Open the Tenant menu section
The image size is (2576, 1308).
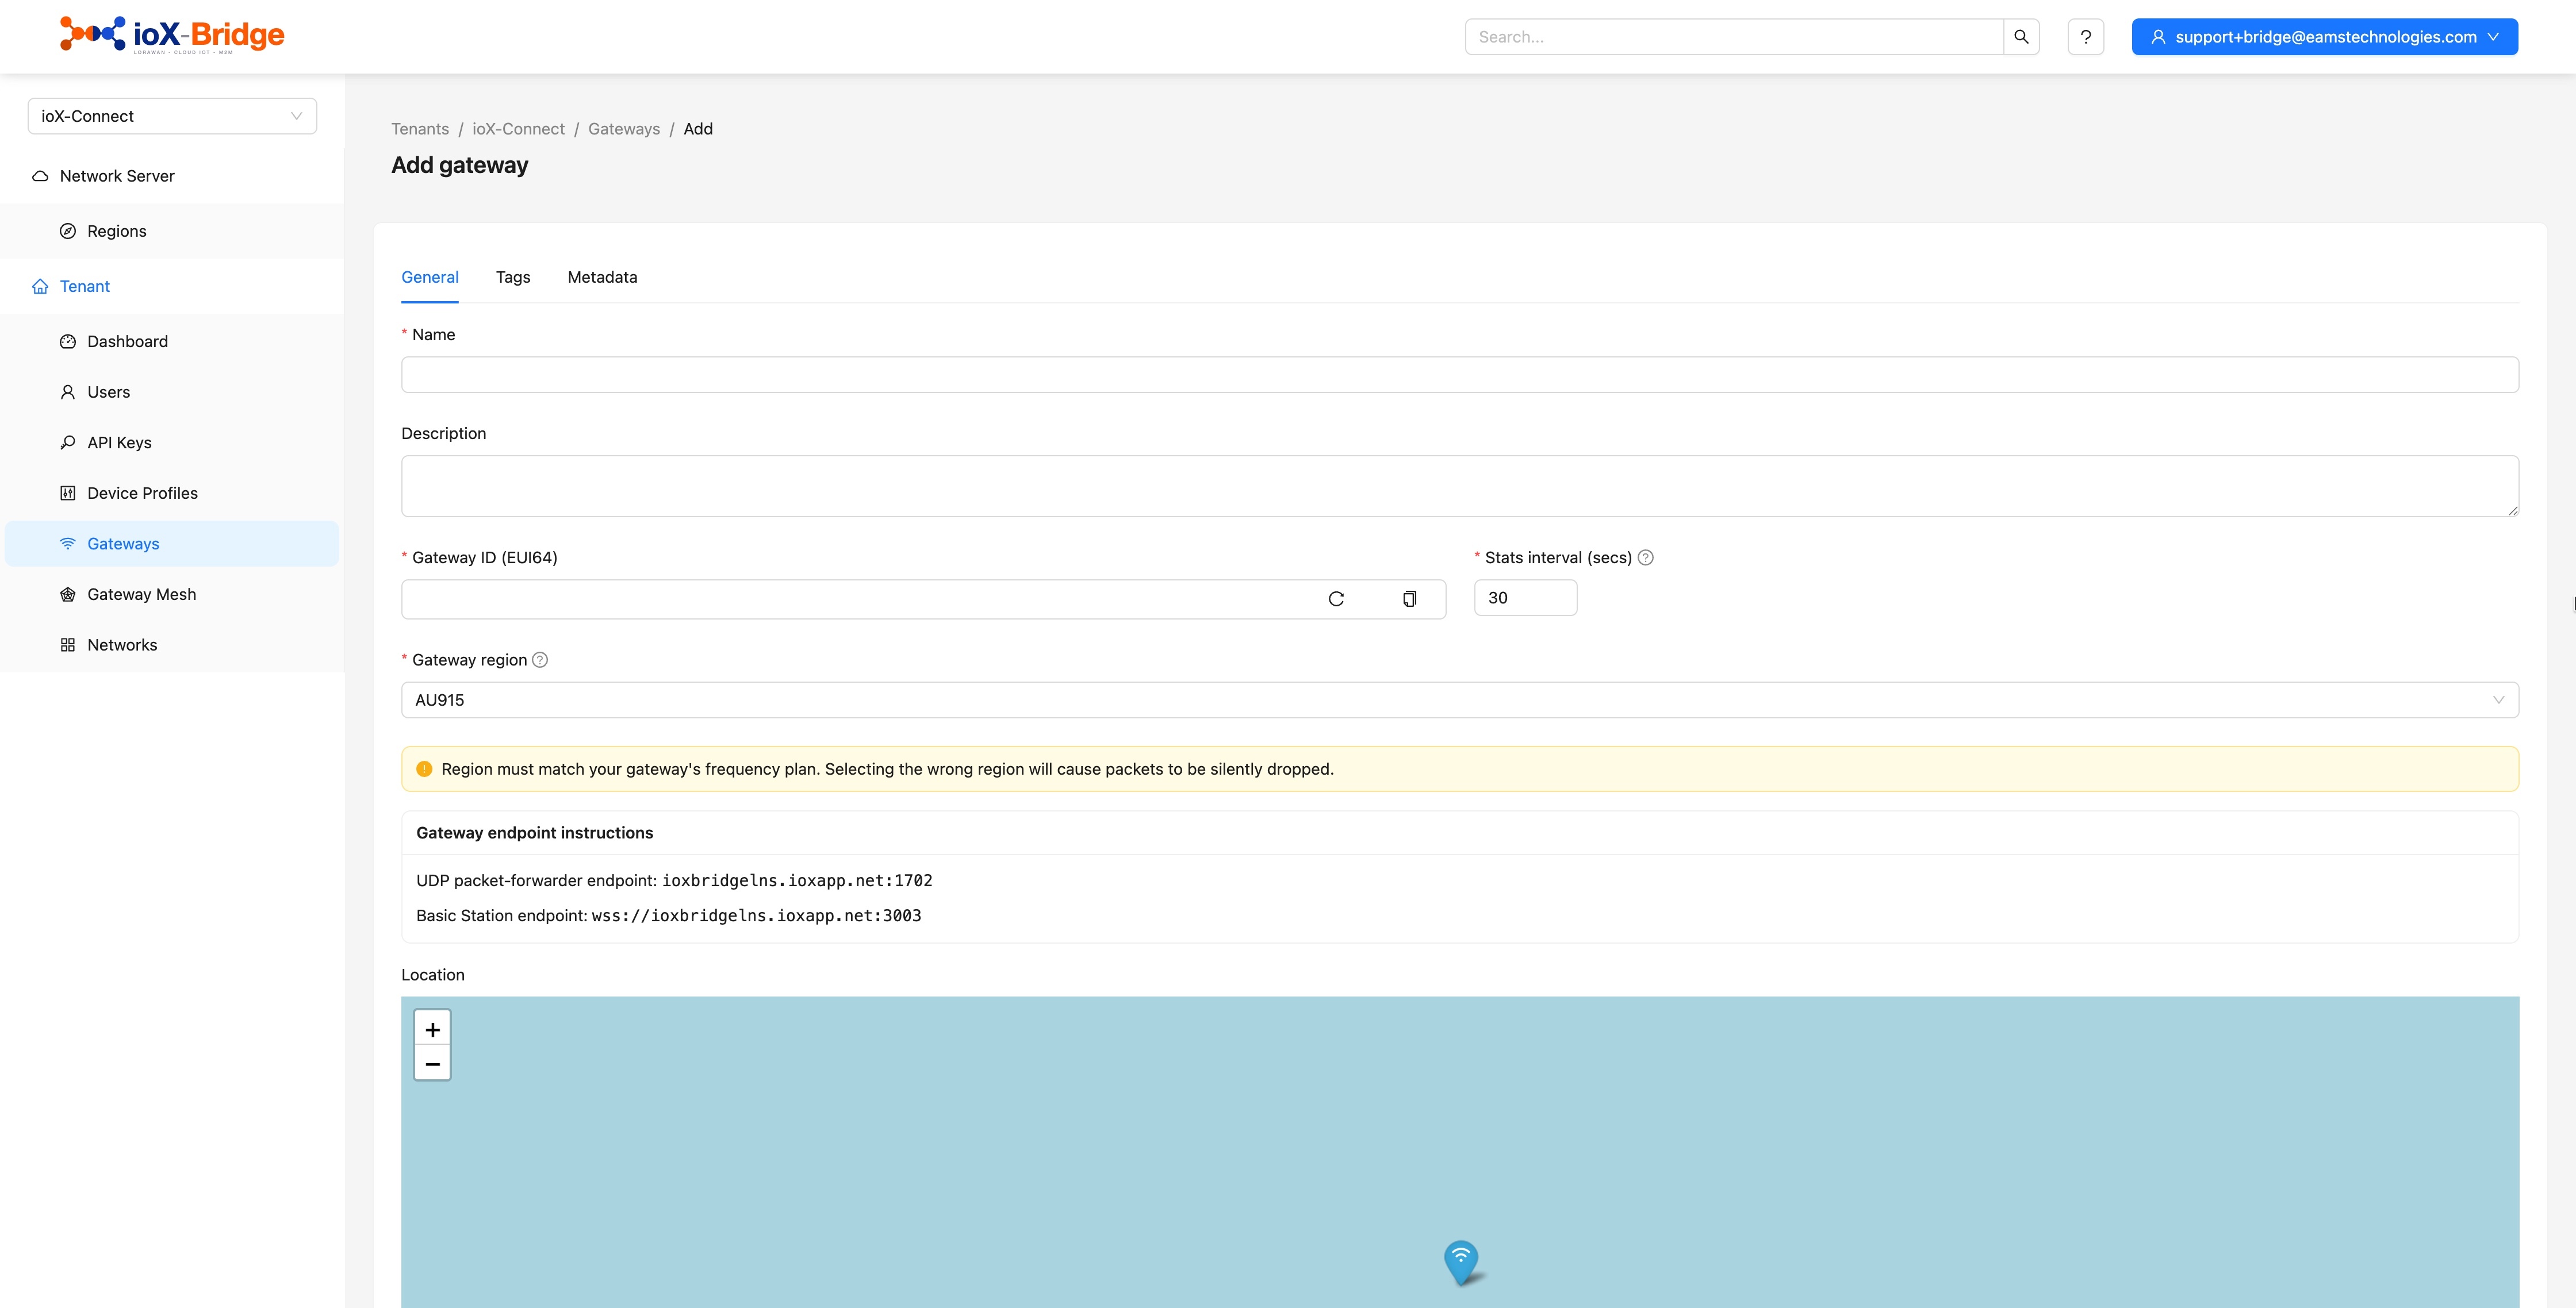tap(172, 286)
